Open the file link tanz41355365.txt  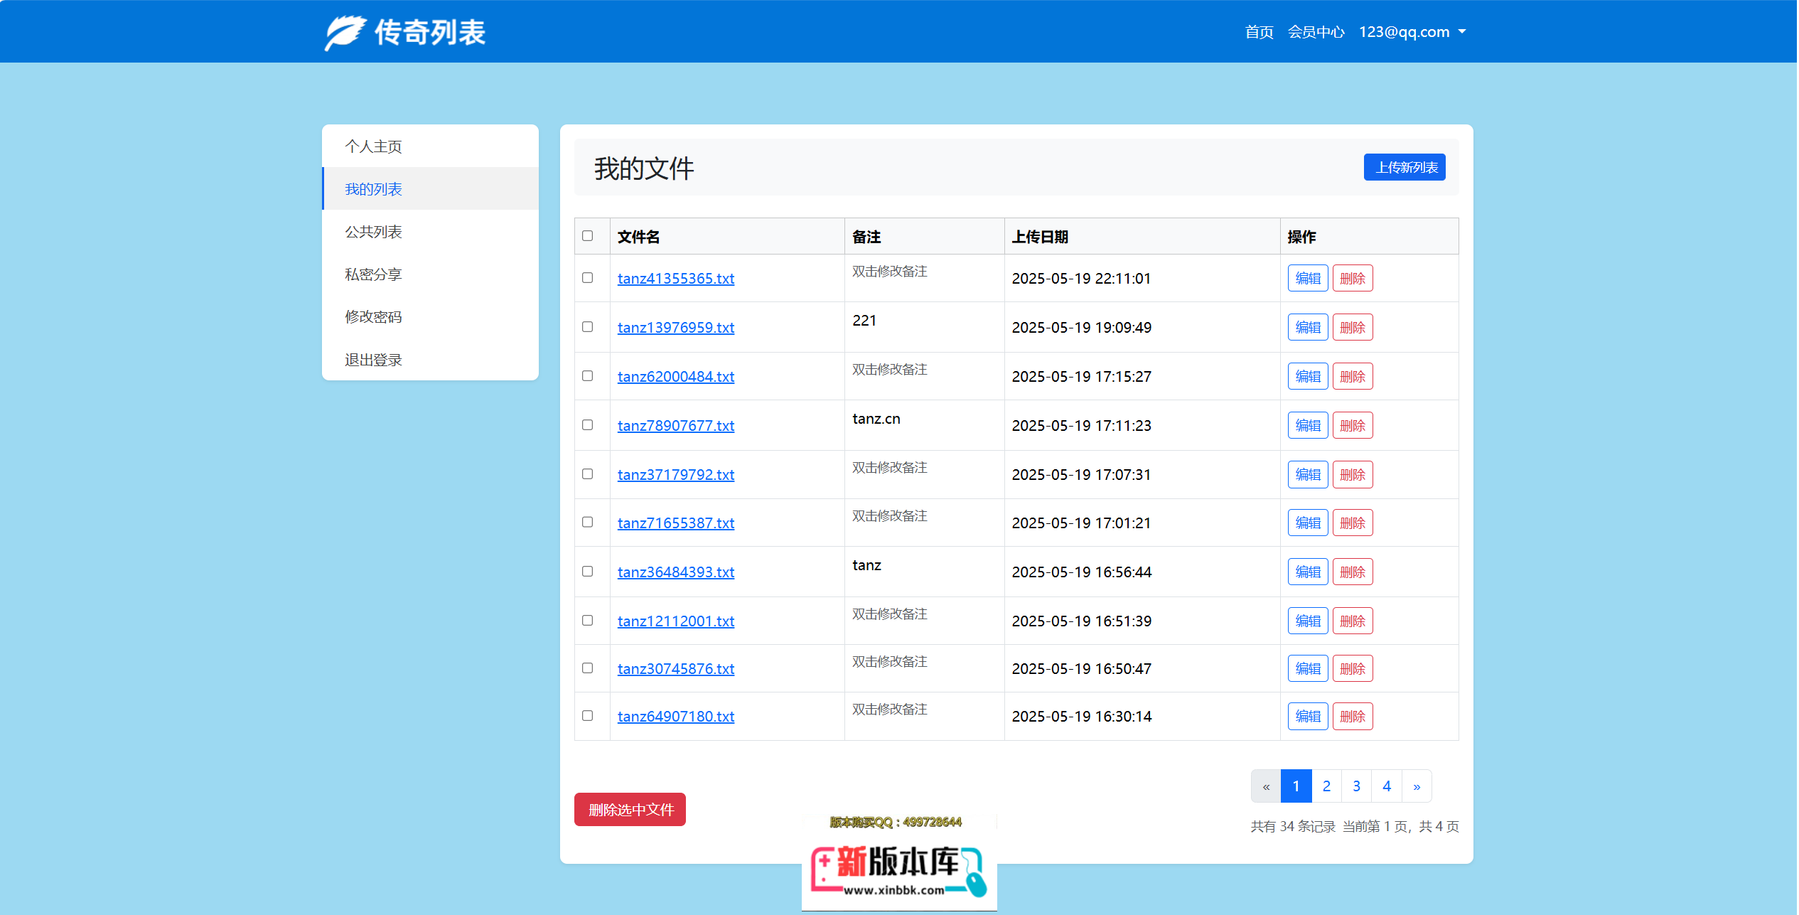(x=676, y=279)
